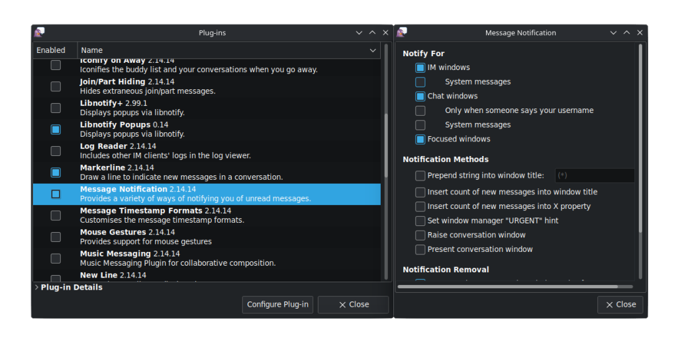
Task: Select the Mouse Gestures plug-in row
Action: click(207, 237)
